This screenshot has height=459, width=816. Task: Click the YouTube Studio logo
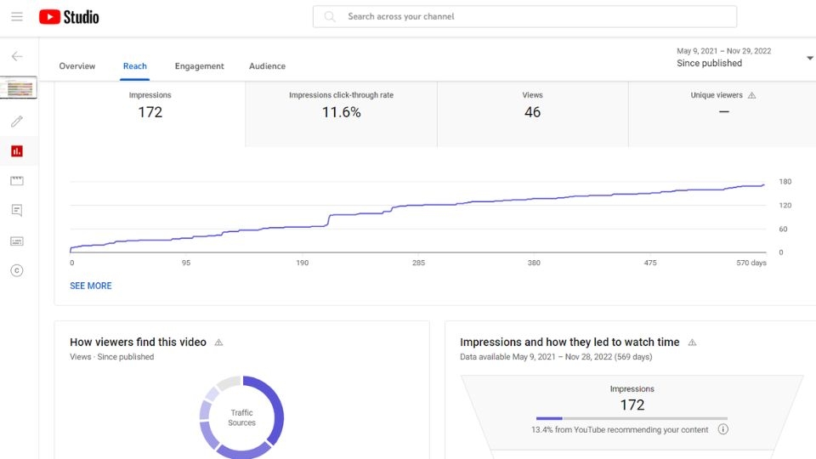(69, 16)
